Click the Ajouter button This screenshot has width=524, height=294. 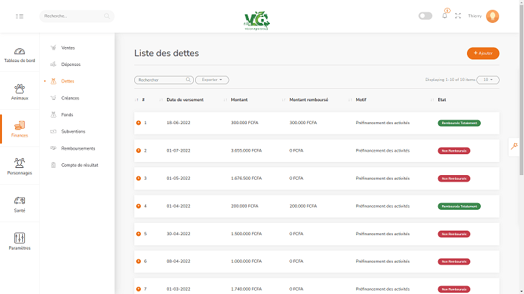point(483,53)
